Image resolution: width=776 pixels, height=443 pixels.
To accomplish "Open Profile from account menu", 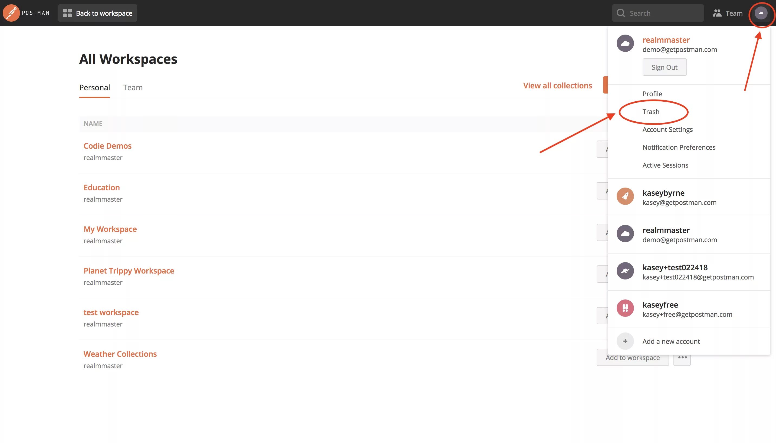I will [652, 94].
